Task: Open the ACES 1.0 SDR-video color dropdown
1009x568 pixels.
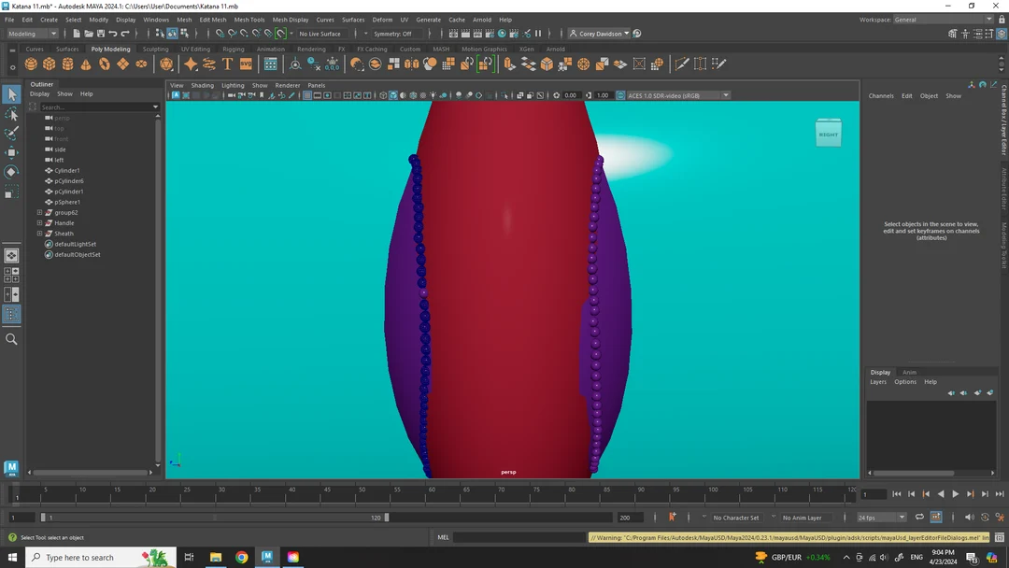Action: (x=673, y=94)
